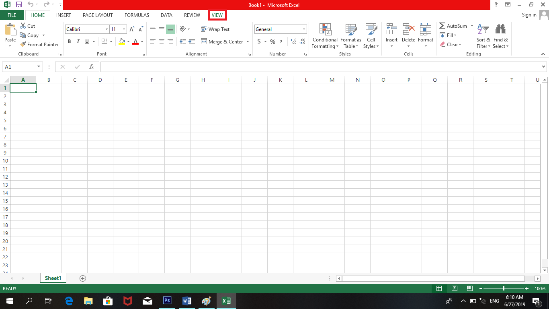
Task: Add a new sheet with the plus button
Action: pos(82,278)
